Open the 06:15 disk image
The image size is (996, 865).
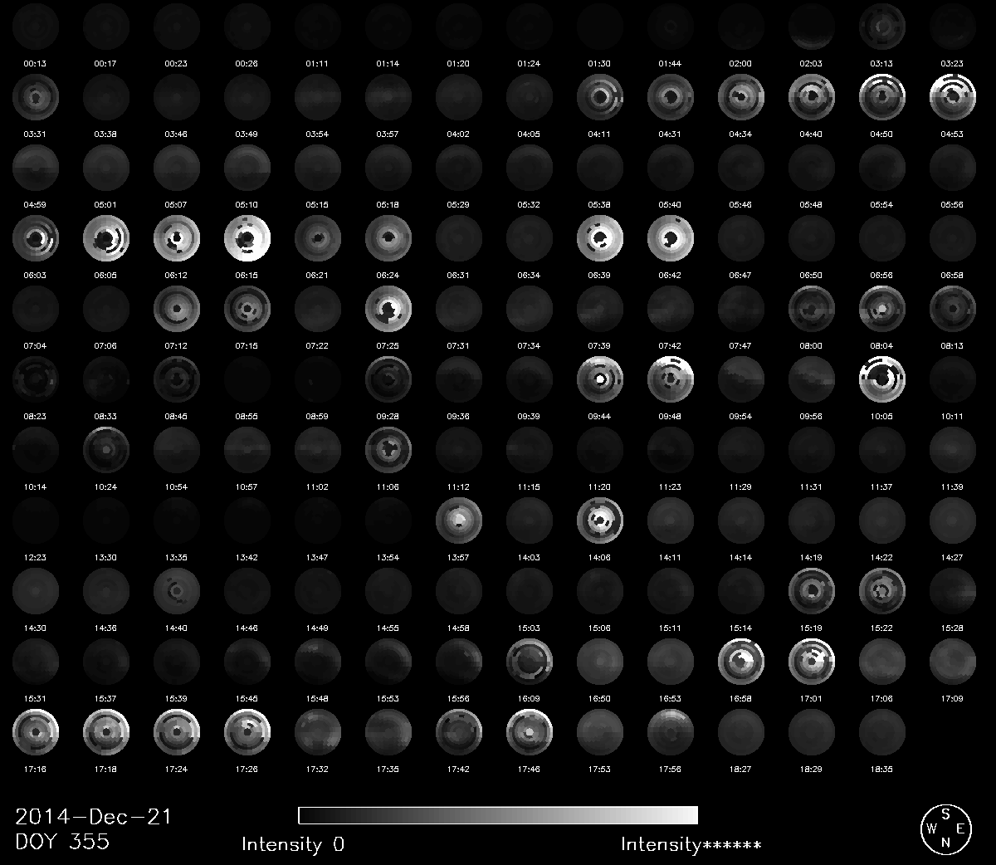point(247,239)
